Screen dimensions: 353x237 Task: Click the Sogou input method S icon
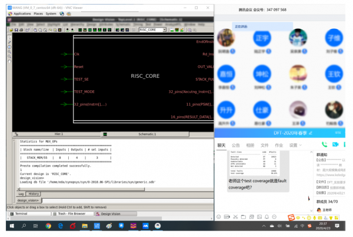pos(291,218)
